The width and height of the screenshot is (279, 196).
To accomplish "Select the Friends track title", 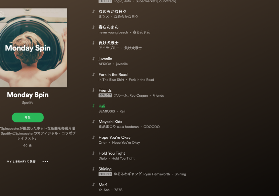I will (105, 90).
